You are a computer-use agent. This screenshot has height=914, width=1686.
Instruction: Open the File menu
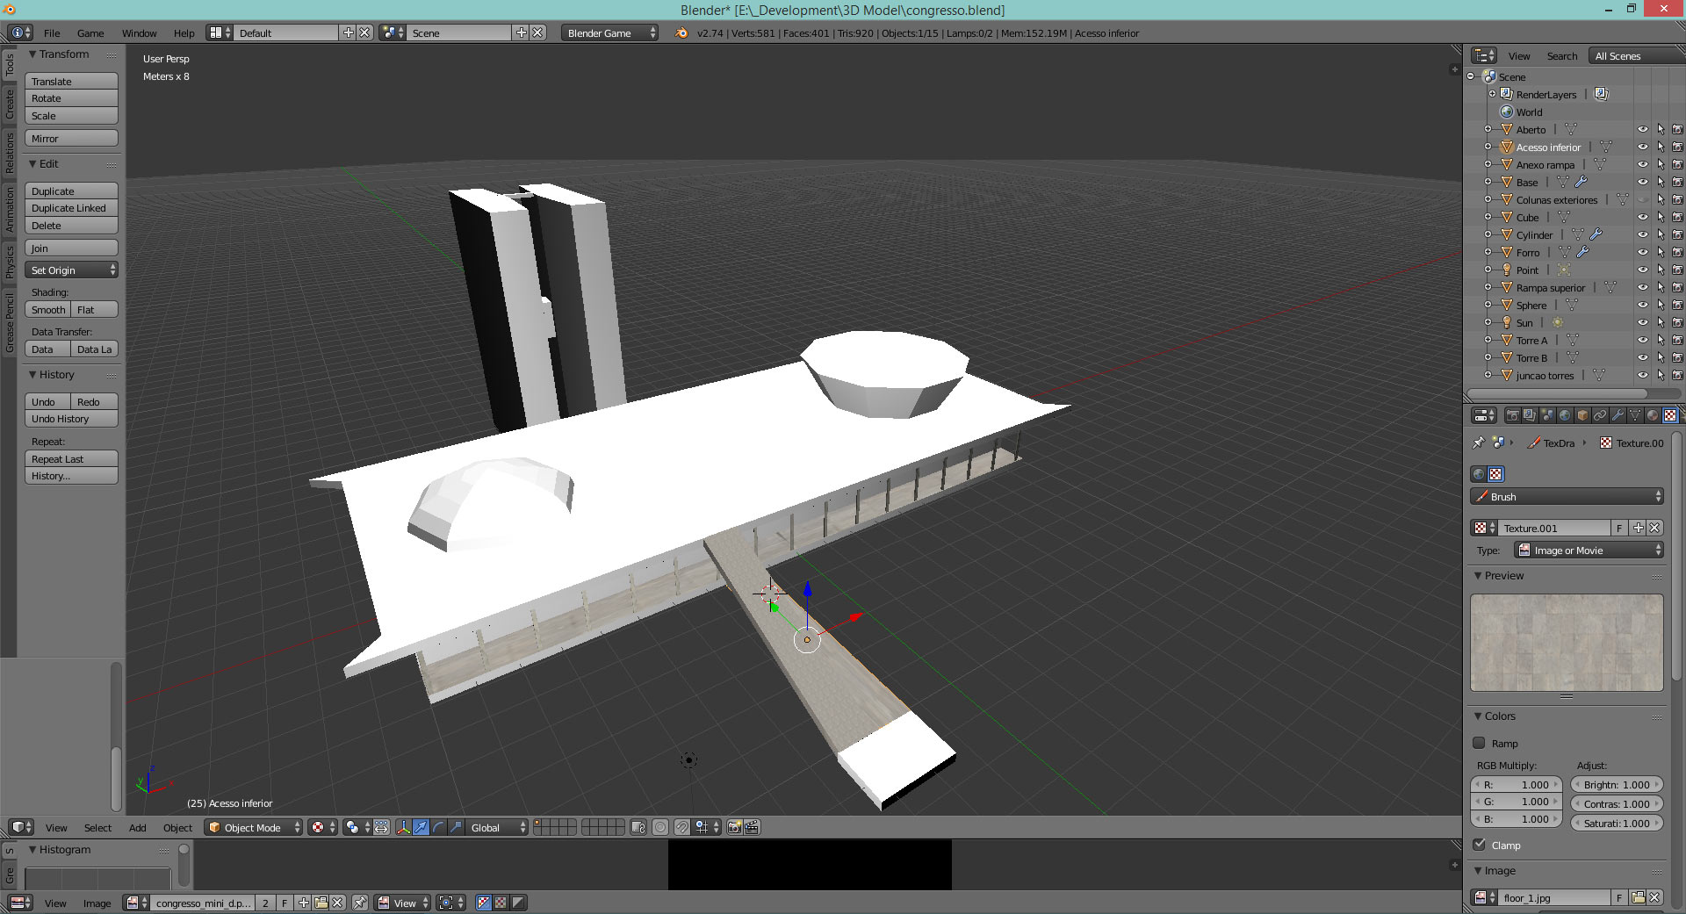pos(52,32)
